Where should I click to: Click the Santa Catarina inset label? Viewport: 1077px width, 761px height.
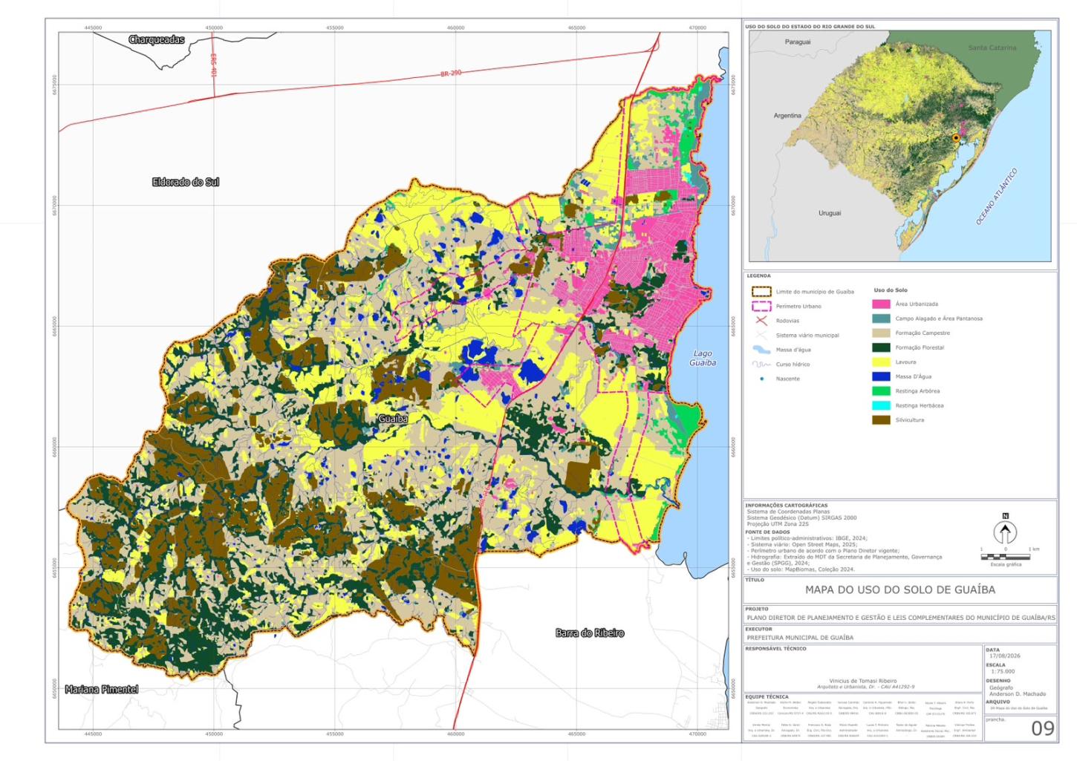992,48
